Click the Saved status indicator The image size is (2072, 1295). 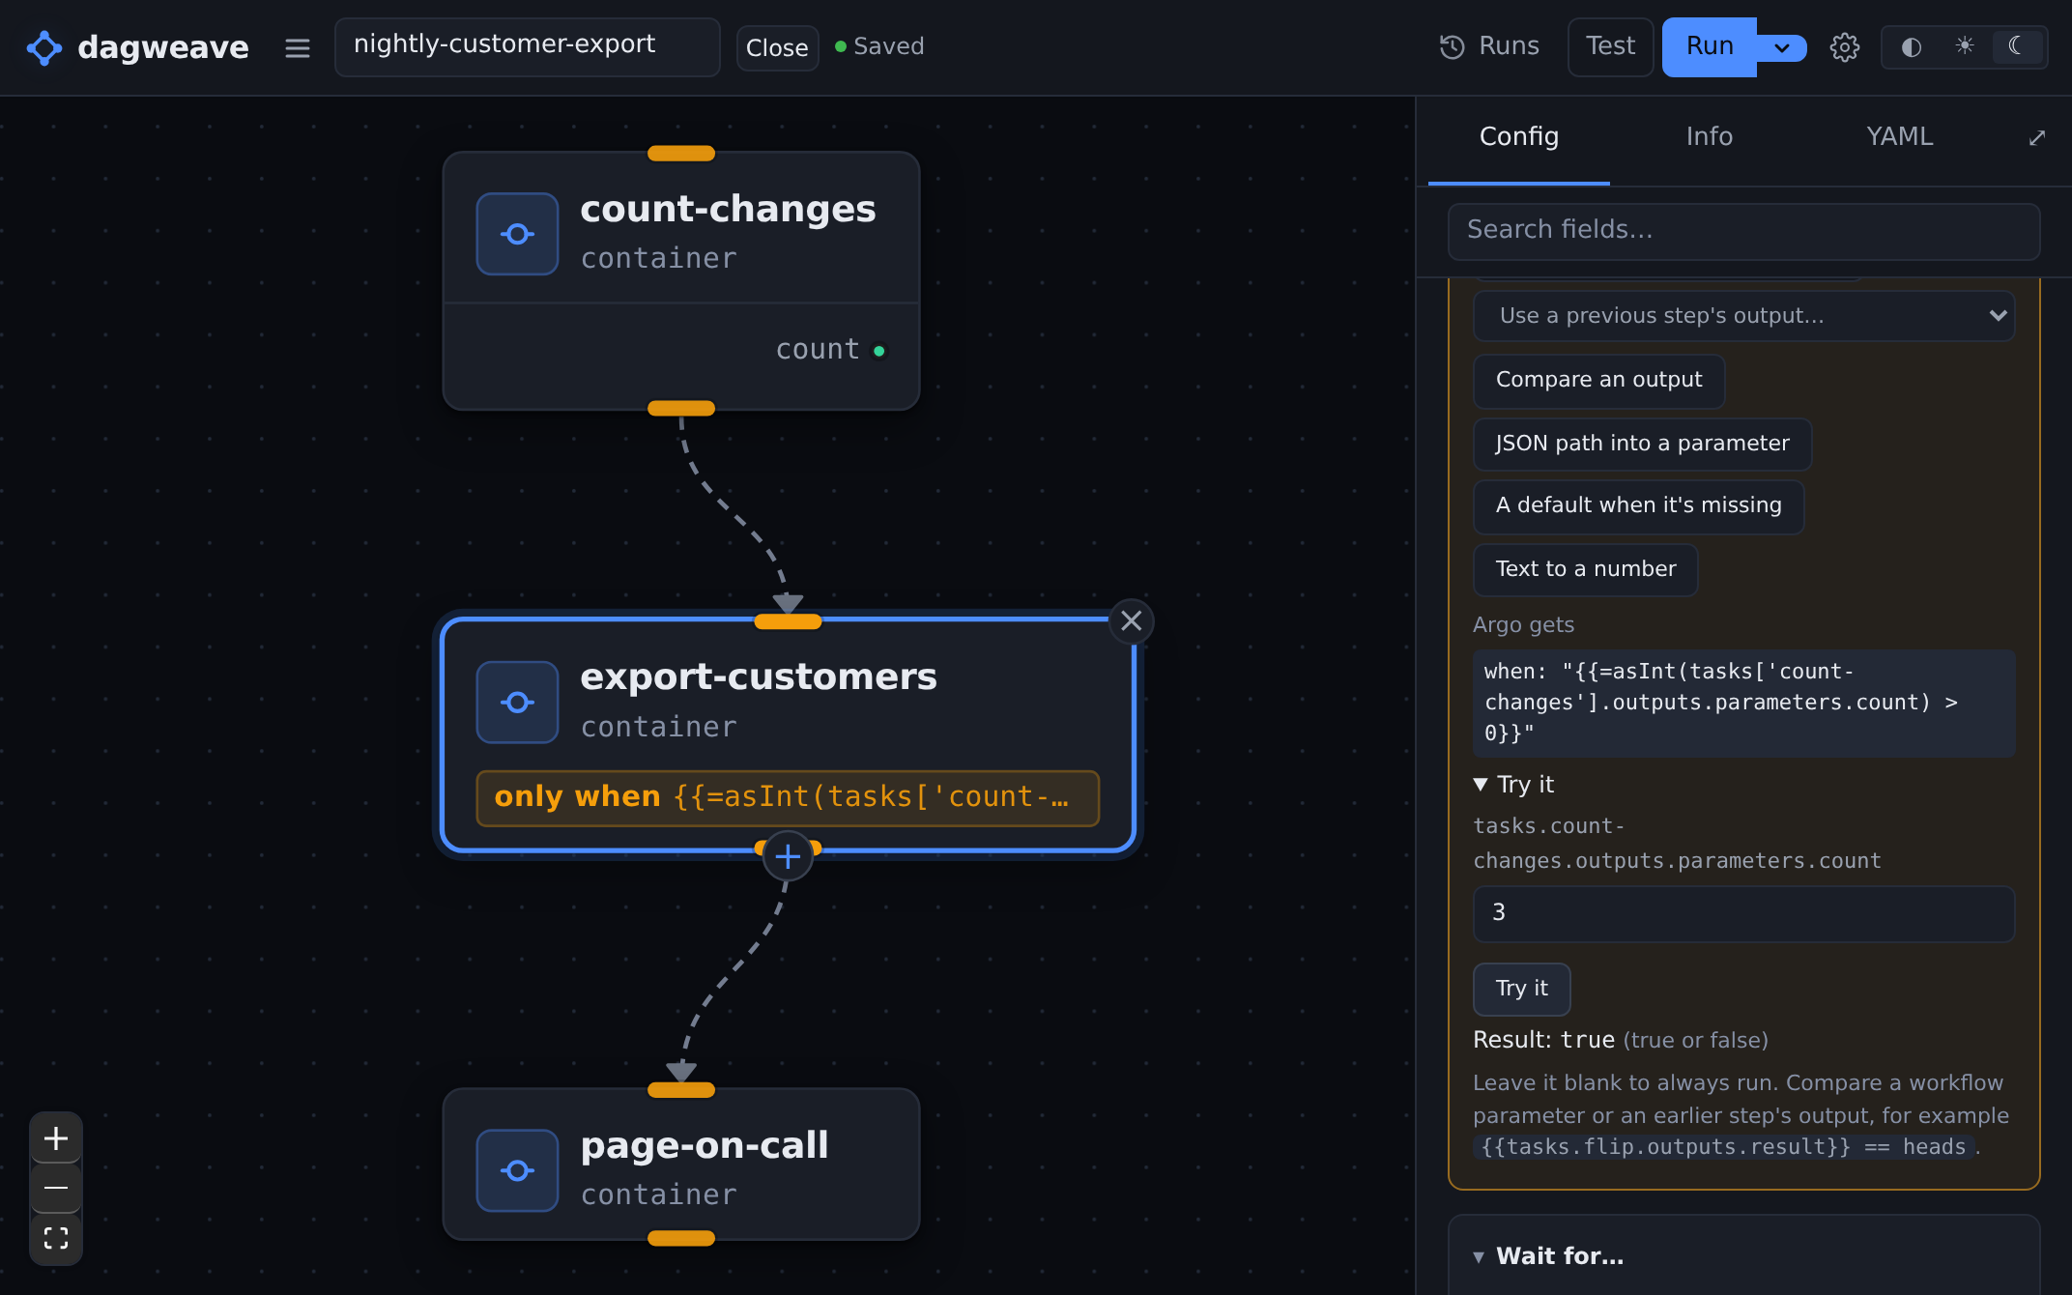879,46
